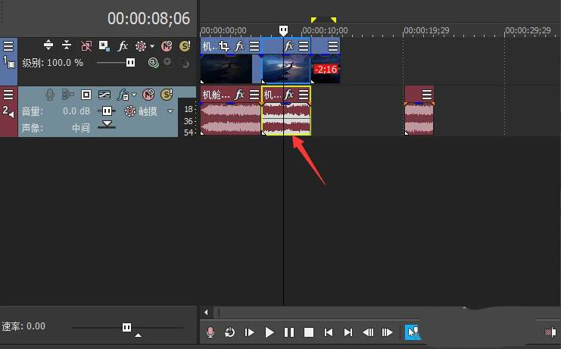Open audio track 2 hamburger menu

(x=8, y=95)
